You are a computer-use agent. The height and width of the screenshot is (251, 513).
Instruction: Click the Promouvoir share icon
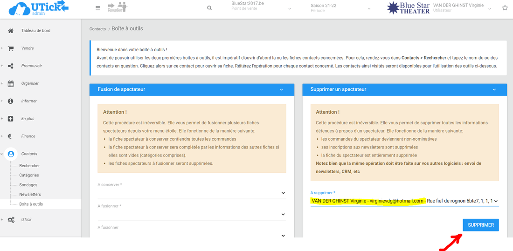pyautogui.click(x=11, y=66)
